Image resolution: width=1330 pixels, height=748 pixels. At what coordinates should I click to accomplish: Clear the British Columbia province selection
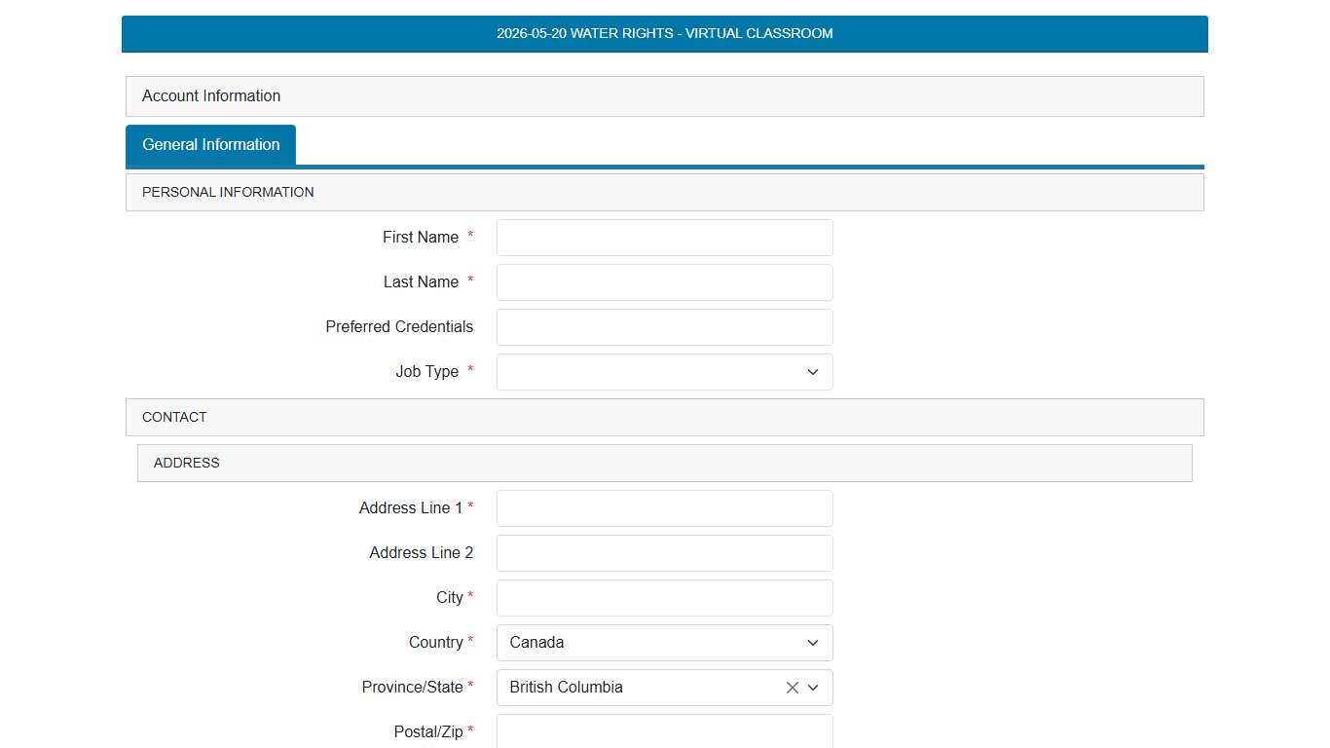click(792, 688)
